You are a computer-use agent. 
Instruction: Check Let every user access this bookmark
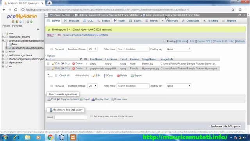pyautogui.click(x=91, y=116)
